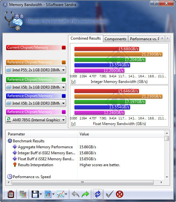
Task: Toggle the red Current Chipset/Memory swatch
Action: pos(64,47)
